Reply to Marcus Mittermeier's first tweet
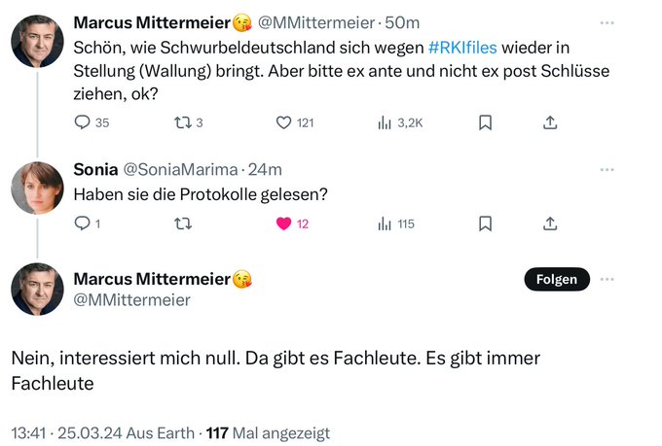The image size is (662, 446). [x=82, y=122]
